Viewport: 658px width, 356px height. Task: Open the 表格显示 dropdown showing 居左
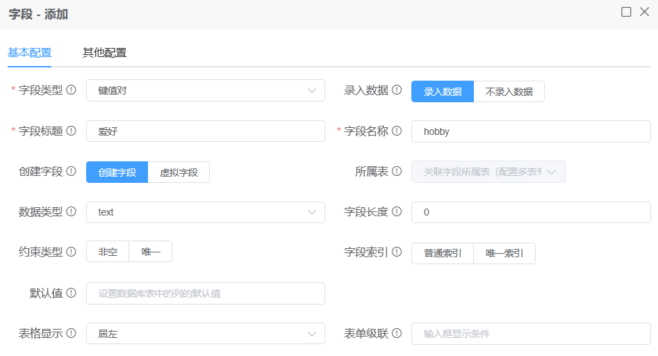coord(205,334)
